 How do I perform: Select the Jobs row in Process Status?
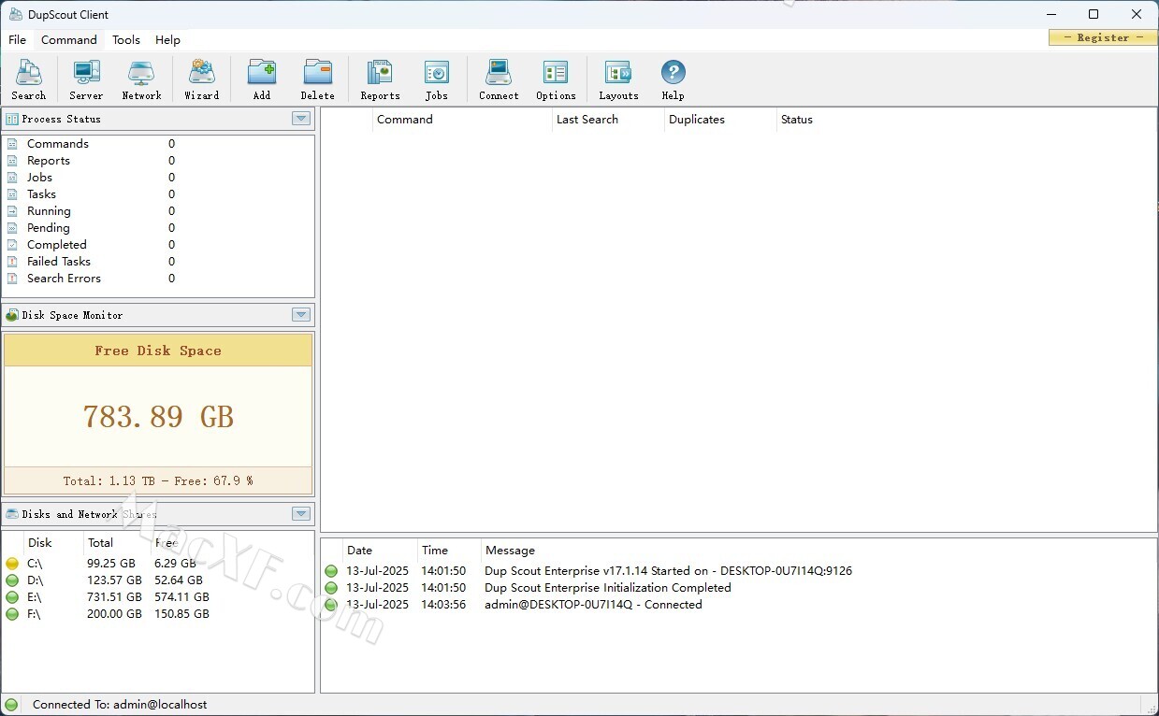[x=159, y=178]
